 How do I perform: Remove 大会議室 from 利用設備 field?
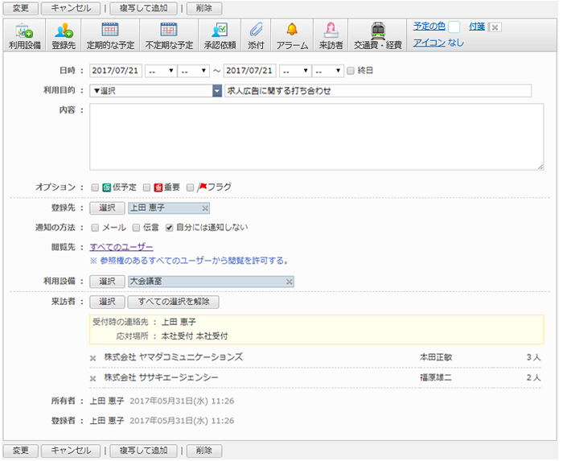(289, 282)
